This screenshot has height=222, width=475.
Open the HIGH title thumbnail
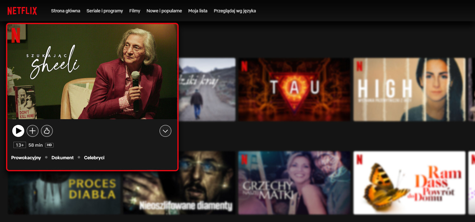coord(409,89)
